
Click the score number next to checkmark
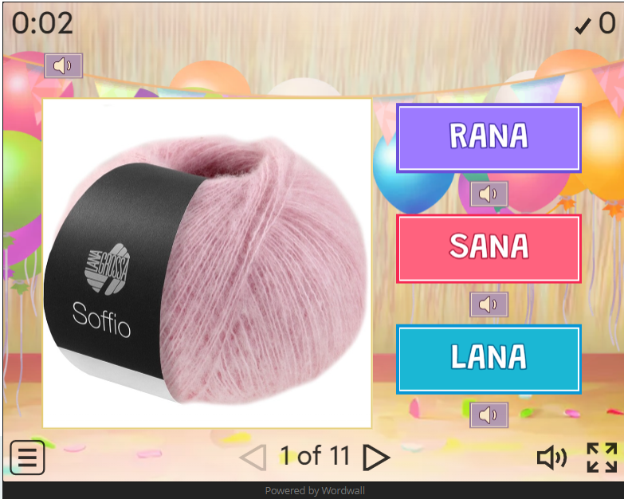click(607, 23)
